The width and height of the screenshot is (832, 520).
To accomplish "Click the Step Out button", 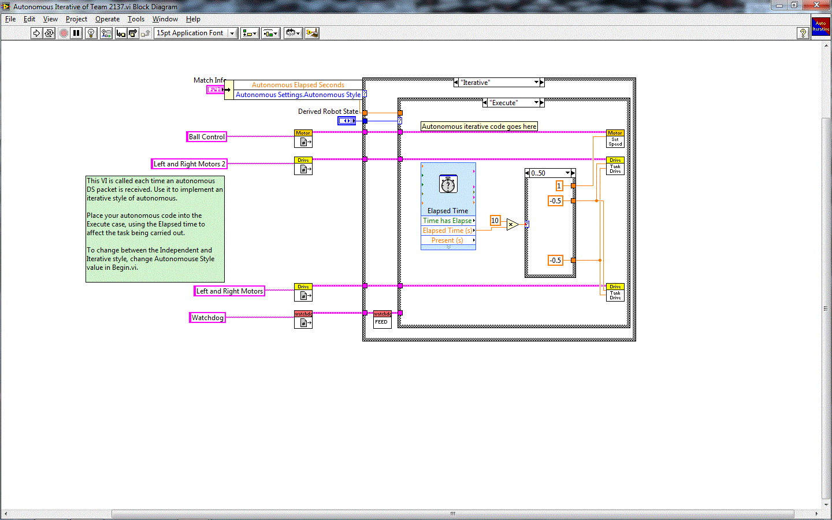I will tap(146, 33).
